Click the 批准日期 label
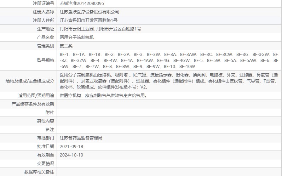 pyautogui.click(x=46, y=146)
